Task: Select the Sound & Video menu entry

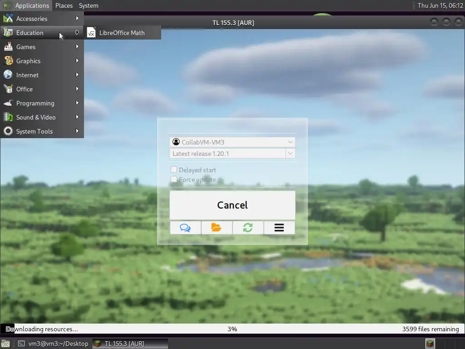Action: [42, 117]
